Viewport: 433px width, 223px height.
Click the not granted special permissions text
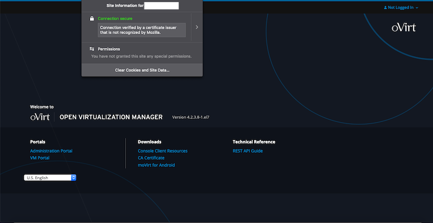point(141,56)
